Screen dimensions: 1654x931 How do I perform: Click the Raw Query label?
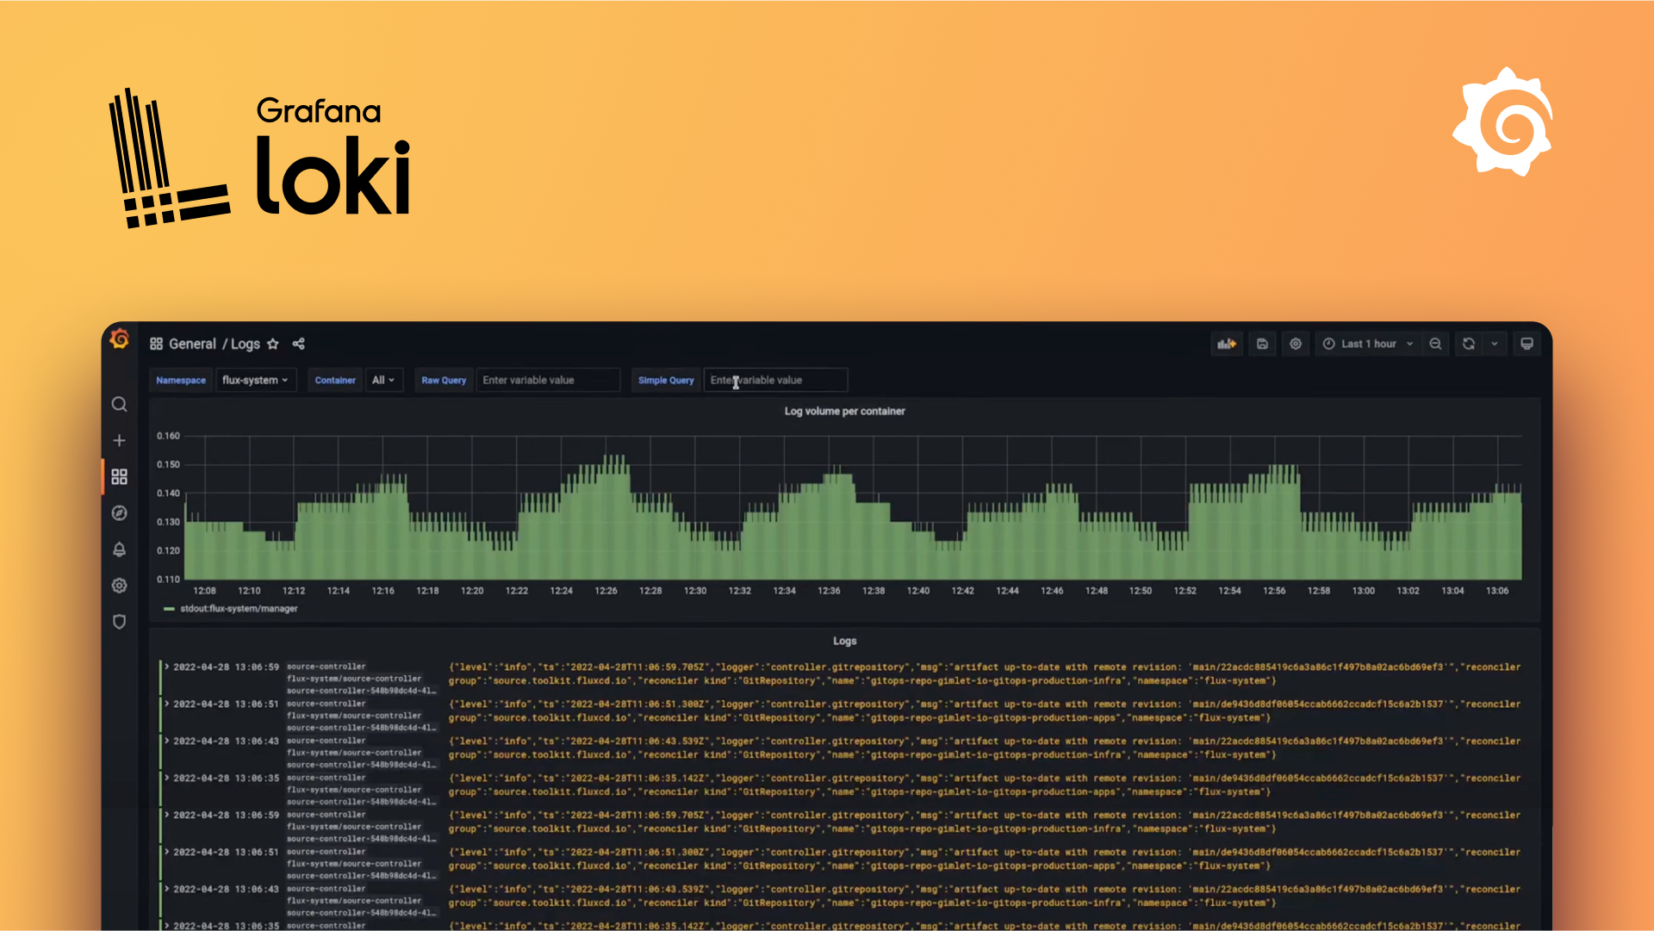(443, 380)
